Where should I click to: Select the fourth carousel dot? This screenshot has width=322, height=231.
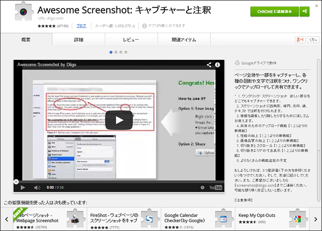click(x=126, y=52)
